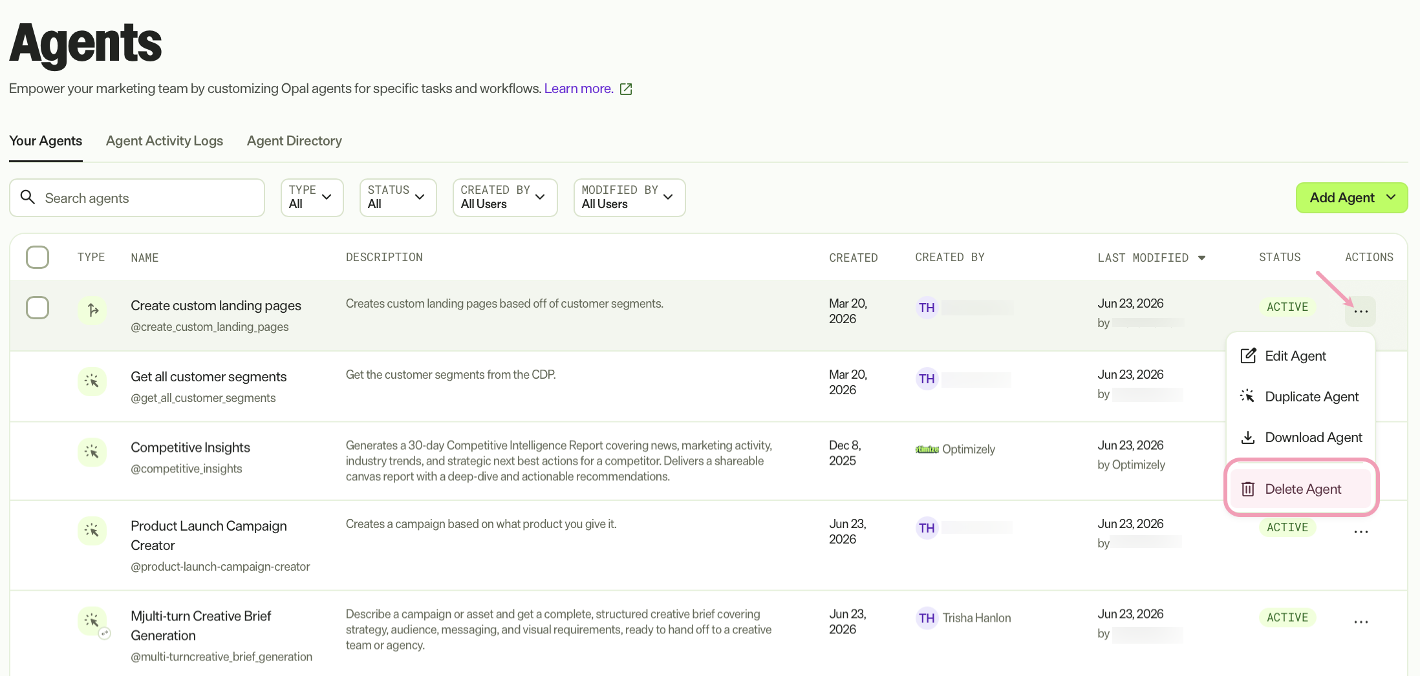Choose Delete Agent from the menu
This screenshot has height=676, width=1420.
1300,489
